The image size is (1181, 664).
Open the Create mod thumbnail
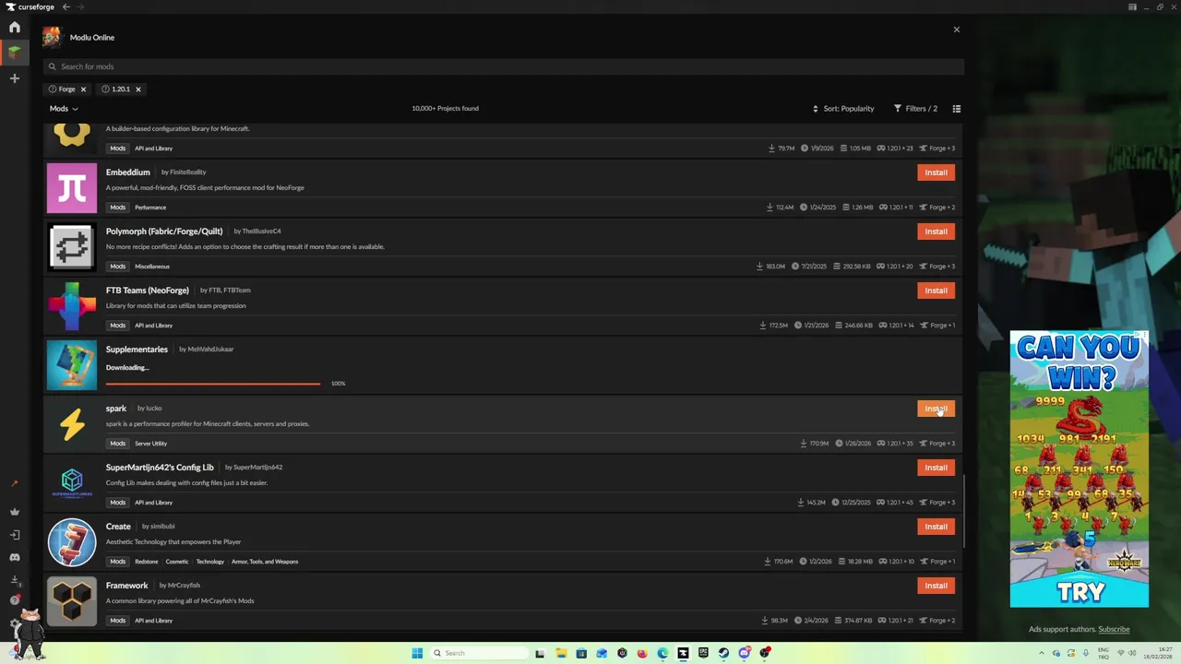point(72,542)
